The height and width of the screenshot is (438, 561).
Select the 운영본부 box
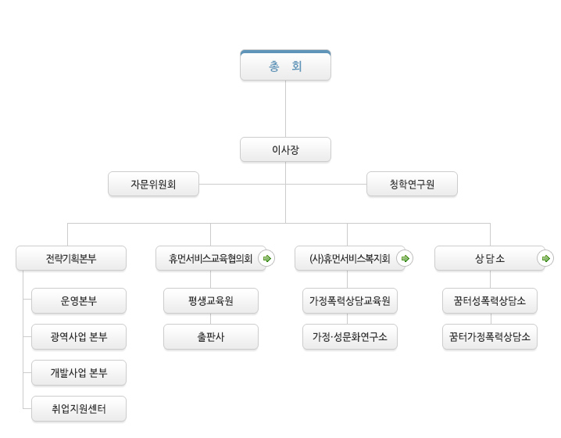coord(79,300)
